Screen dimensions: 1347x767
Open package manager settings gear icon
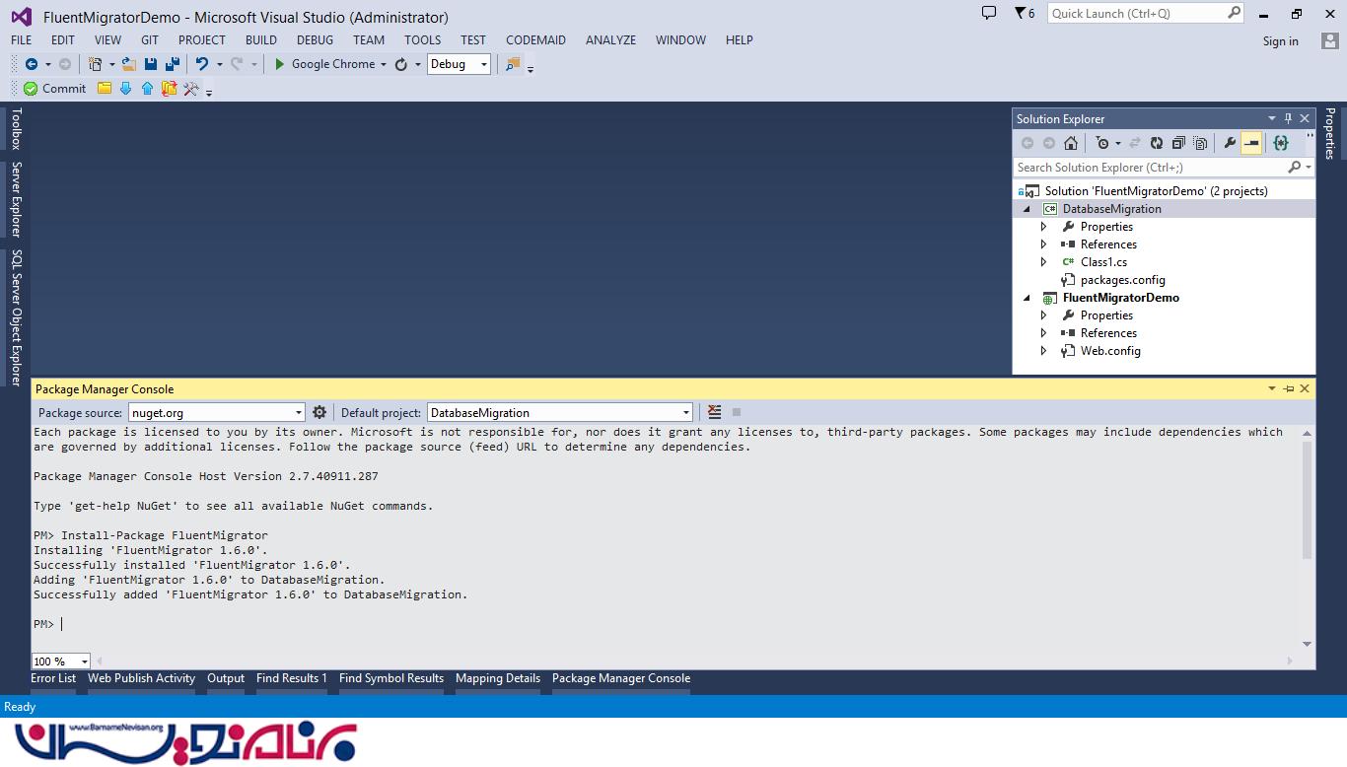(319, 412)
